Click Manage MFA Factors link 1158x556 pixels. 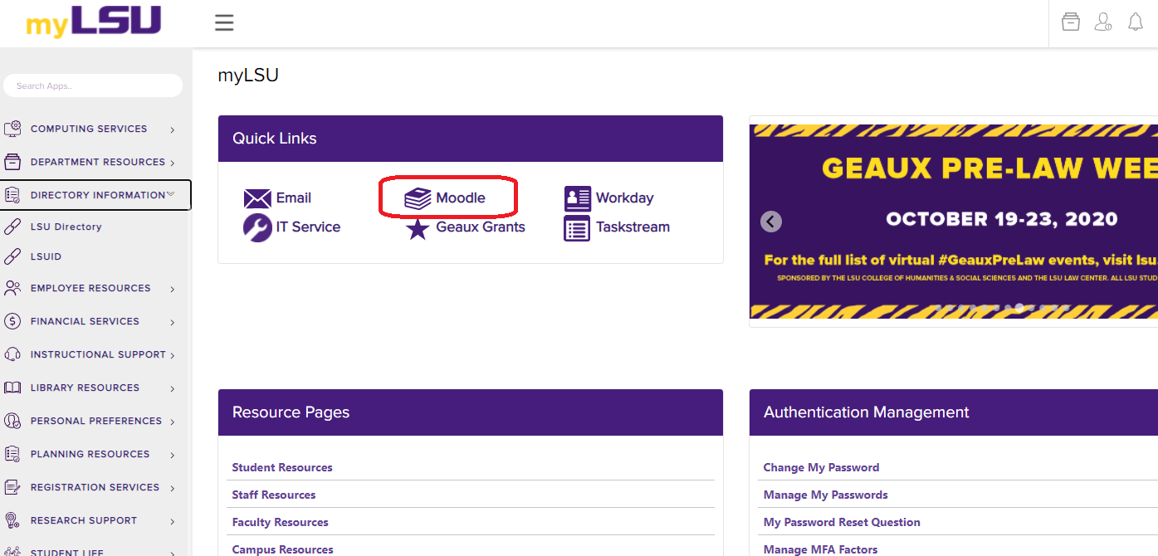tap(820, 549)
